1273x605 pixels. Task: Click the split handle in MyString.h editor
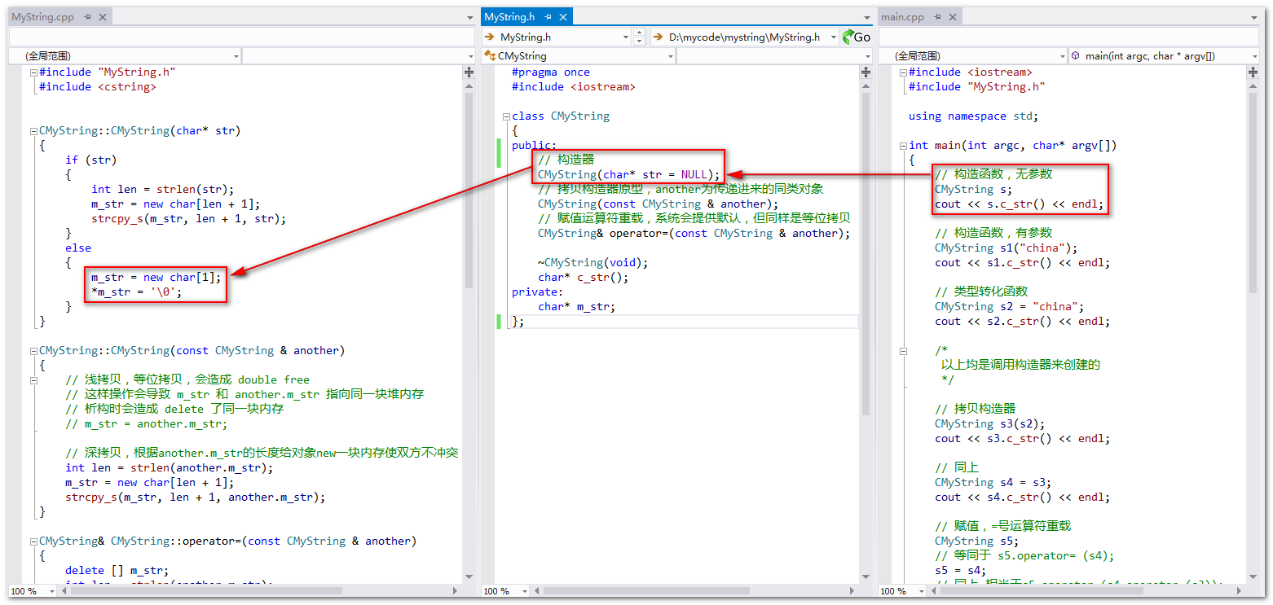point(866,72)
